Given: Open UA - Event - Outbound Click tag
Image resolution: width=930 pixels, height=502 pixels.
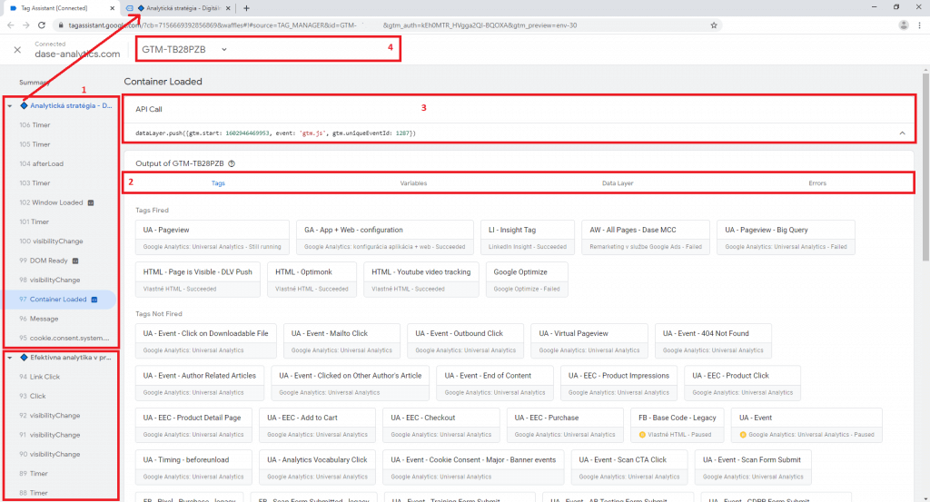Looking at the screenshot, I should click(x=466, y=341).
